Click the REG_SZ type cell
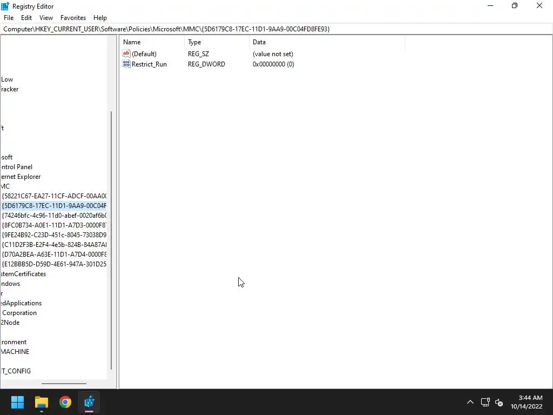The width and height of the screenshot is (553, 415). pyautogui.click(x=198, y=54)
